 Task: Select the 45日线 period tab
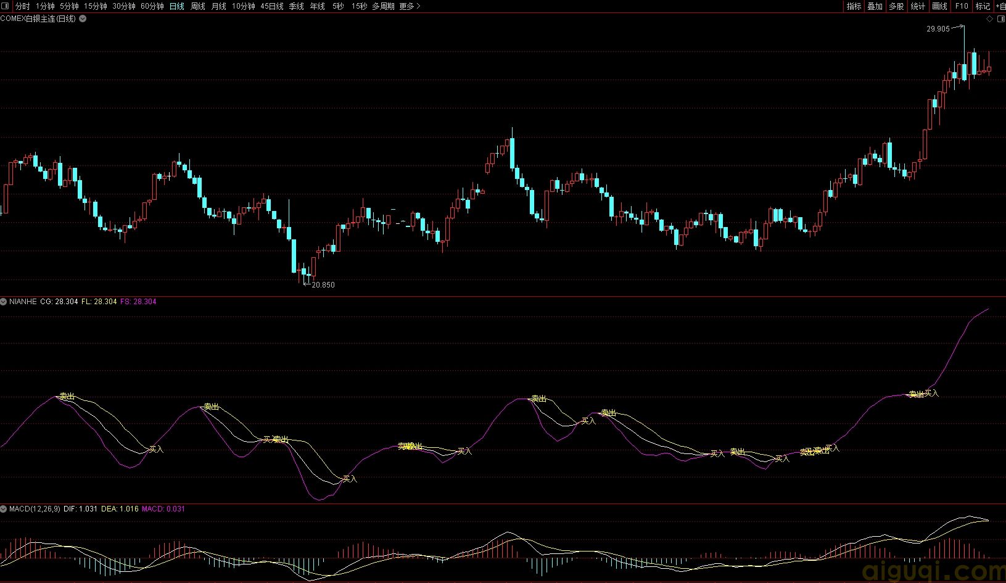pos(272,6)
